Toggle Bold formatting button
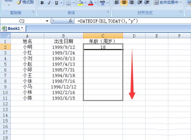The height and width of the screenshot is (140, 191). pyautogui.click(x=42, y=3)
